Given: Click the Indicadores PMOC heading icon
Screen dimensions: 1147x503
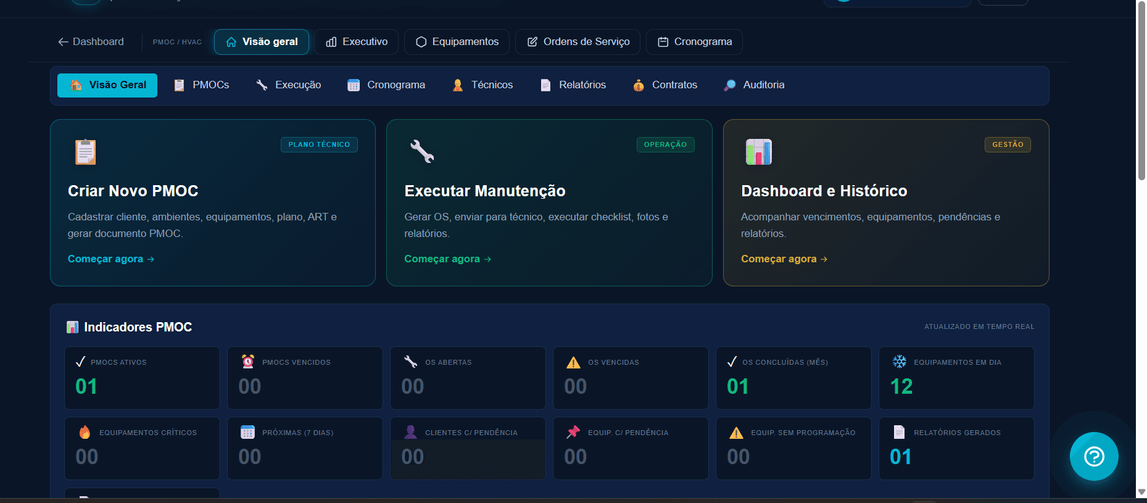Looking at the screenshot, I should click(x=73, y=327).
